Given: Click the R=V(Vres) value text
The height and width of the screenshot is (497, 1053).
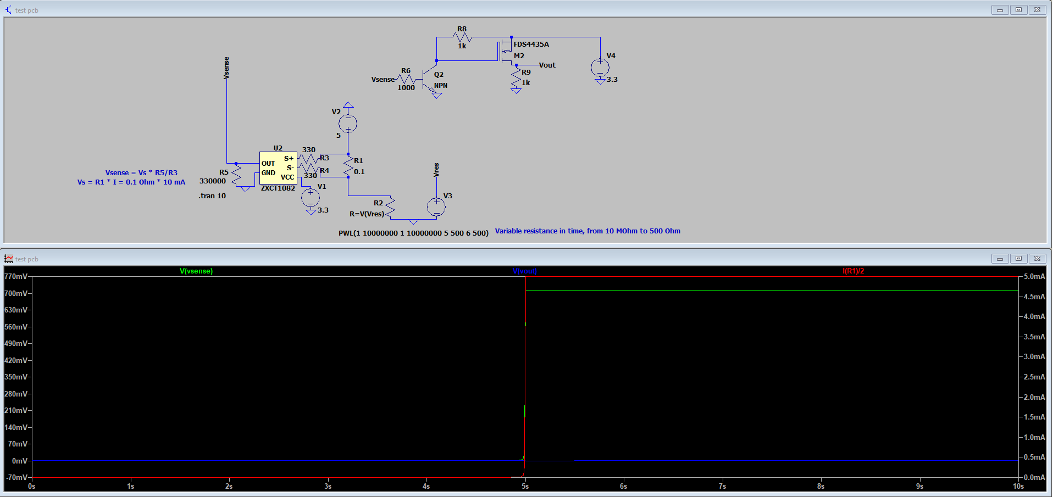Looking at the screenshot, I should (x=367, y=214).
